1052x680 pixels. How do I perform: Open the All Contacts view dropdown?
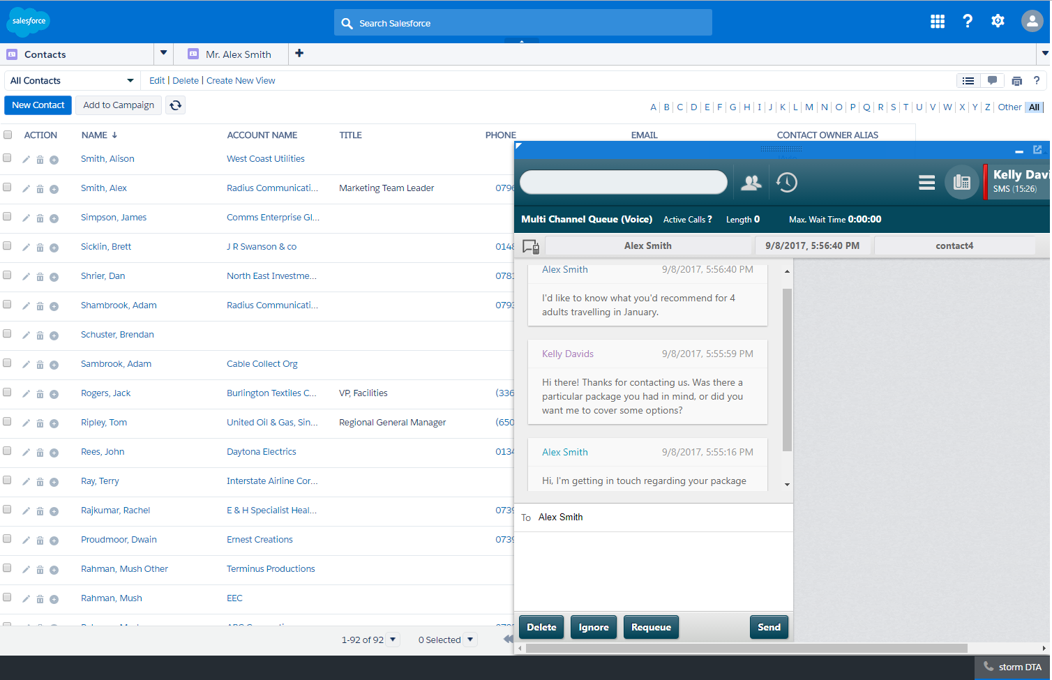(x=72, y=81)
